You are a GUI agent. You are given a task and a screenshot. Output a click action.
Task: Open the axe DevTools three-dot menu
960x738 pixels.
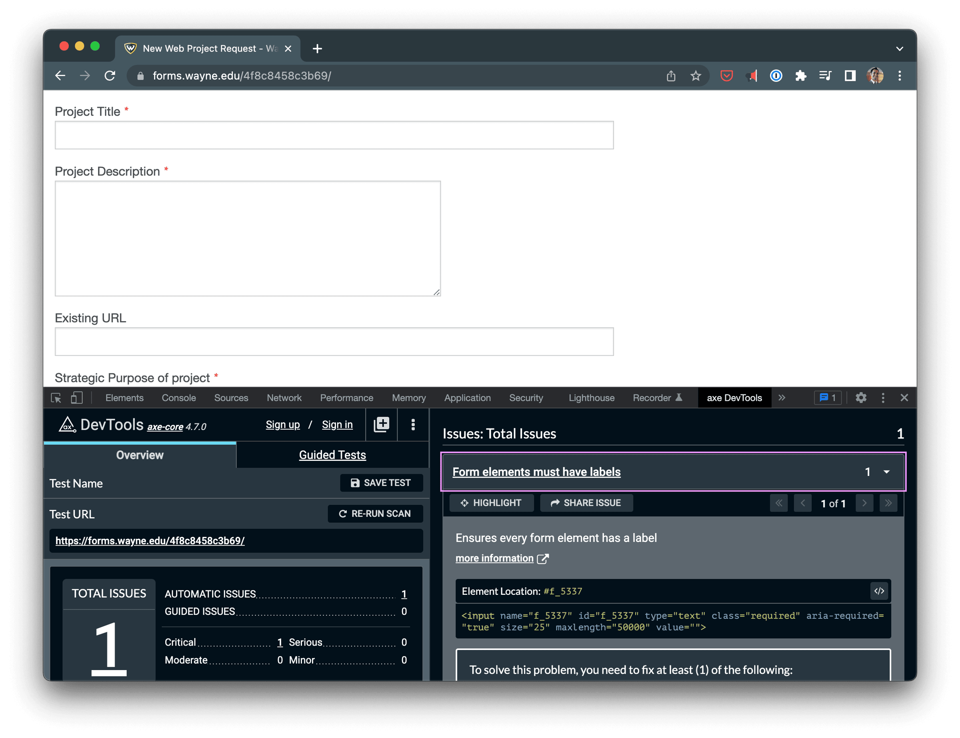pos(413,424)
